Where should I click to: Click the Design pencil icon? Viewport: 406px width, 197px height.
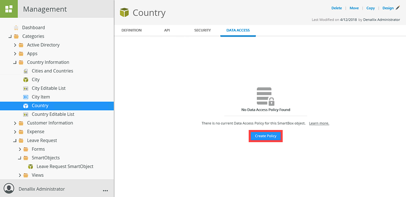398,8
